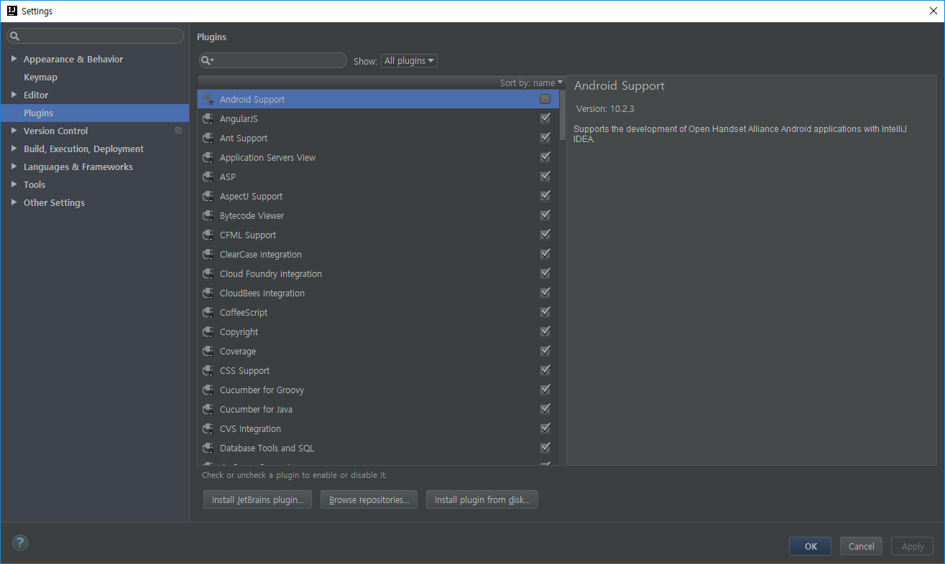Toggle the Bytecode Viewer checkbox
Screen dimensions: 945x564
click(x=545, y=215)
